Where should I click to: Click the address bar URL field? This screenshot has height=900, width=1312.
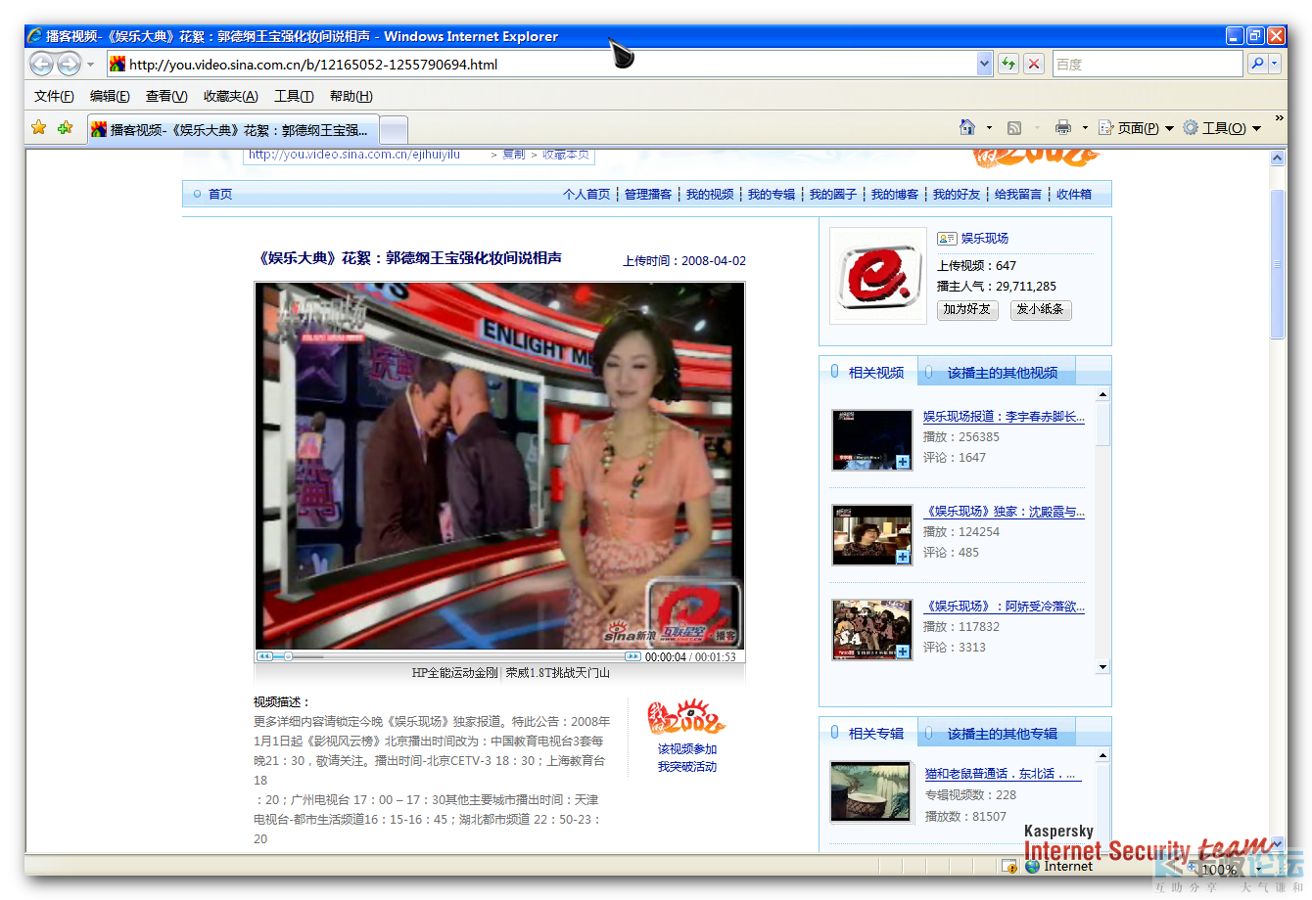(543, 65)
